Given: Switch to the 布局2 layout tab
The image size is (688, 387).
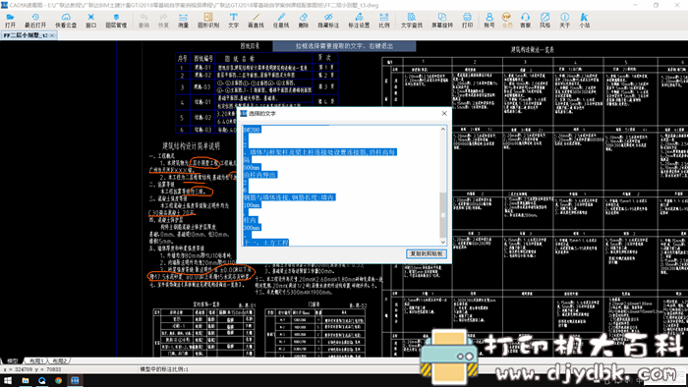Looking at the screenshot, I should click(x=60, y=360).
